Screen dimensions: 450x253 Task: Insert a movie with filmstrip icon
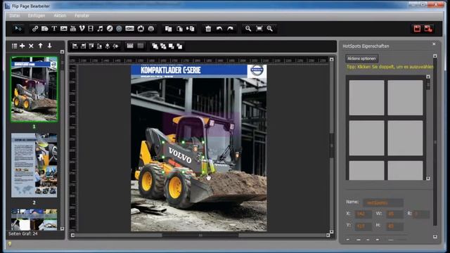click(91, 28)
